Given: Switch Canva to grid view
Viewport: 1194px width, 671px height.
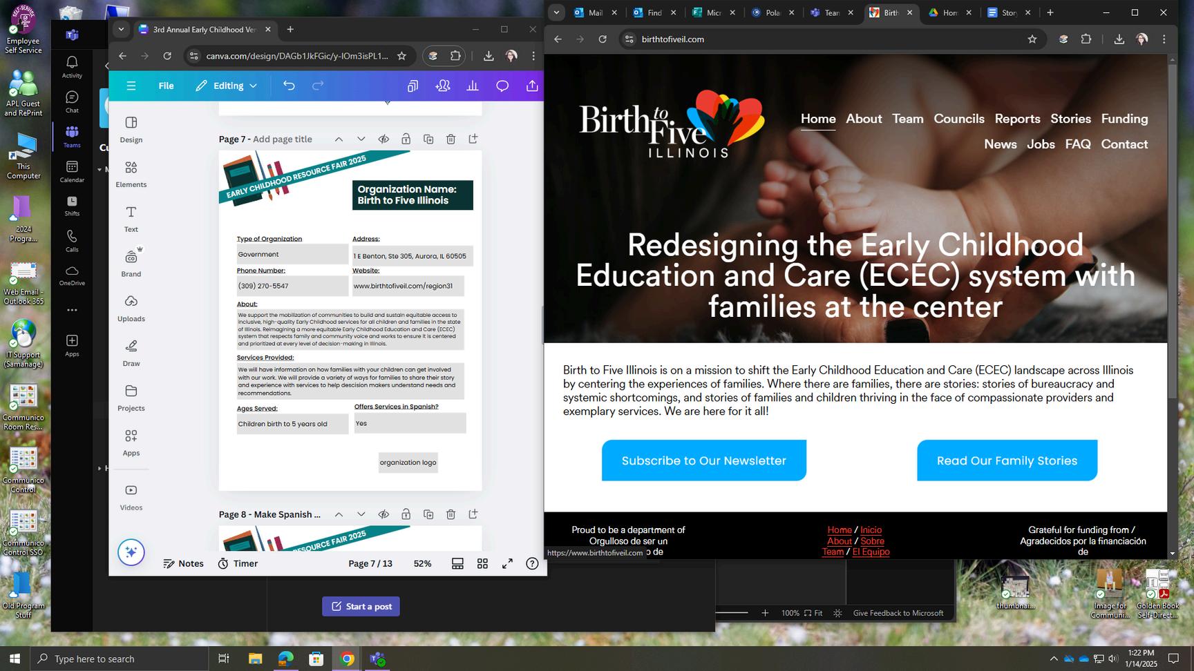Looking at the screenshot, I should pos(482,564).
